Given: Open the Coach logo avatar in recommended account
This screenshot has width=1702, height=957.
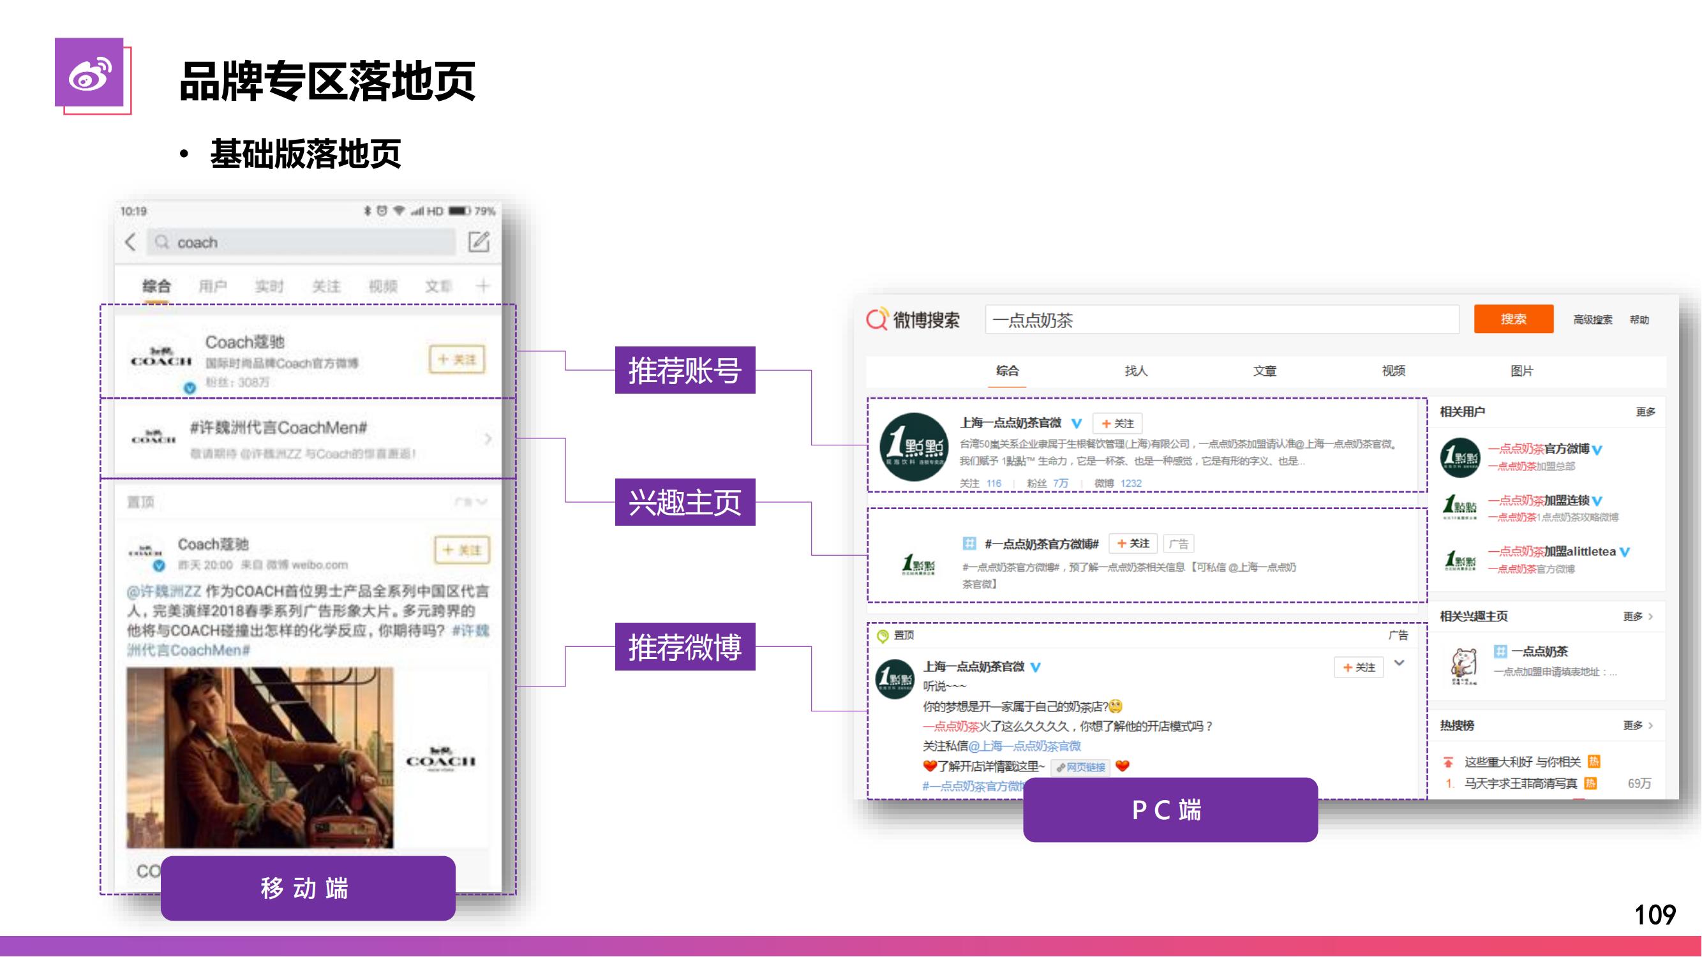Looking at the screenshot, I should 161,358.
